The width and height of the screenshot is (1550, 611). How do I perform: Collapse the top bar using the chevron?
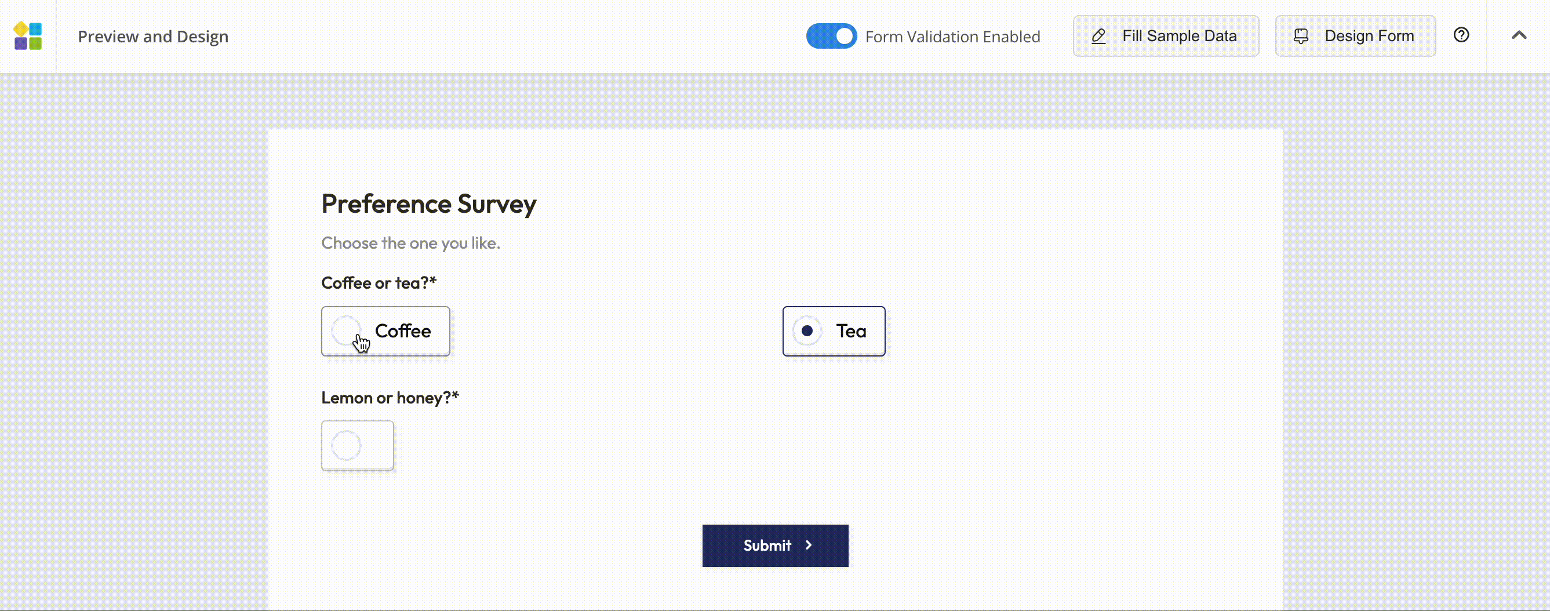pyautogui.click(x=1519, y=35)
